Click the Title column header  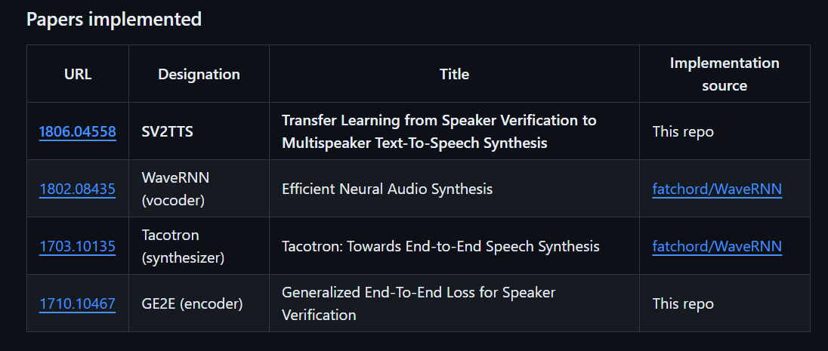(x=454, y=74)
